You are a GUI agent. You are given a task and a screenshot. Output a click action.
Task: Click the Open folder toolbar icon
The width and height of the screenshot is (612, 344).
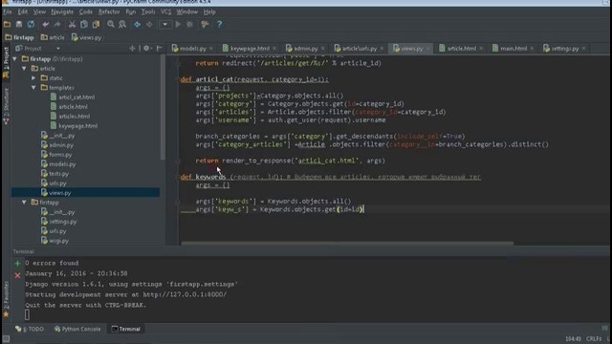pyautogui.click(x=7, y=25)
